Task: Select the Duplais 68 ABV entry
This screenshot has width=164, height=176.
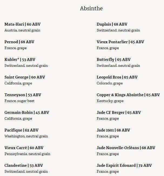Action: pos(112,24)
